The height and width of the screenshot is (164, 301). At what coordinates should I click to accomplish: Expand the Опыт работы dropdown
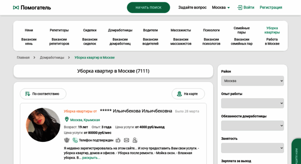pyautogui.click(x=253, y=103)
